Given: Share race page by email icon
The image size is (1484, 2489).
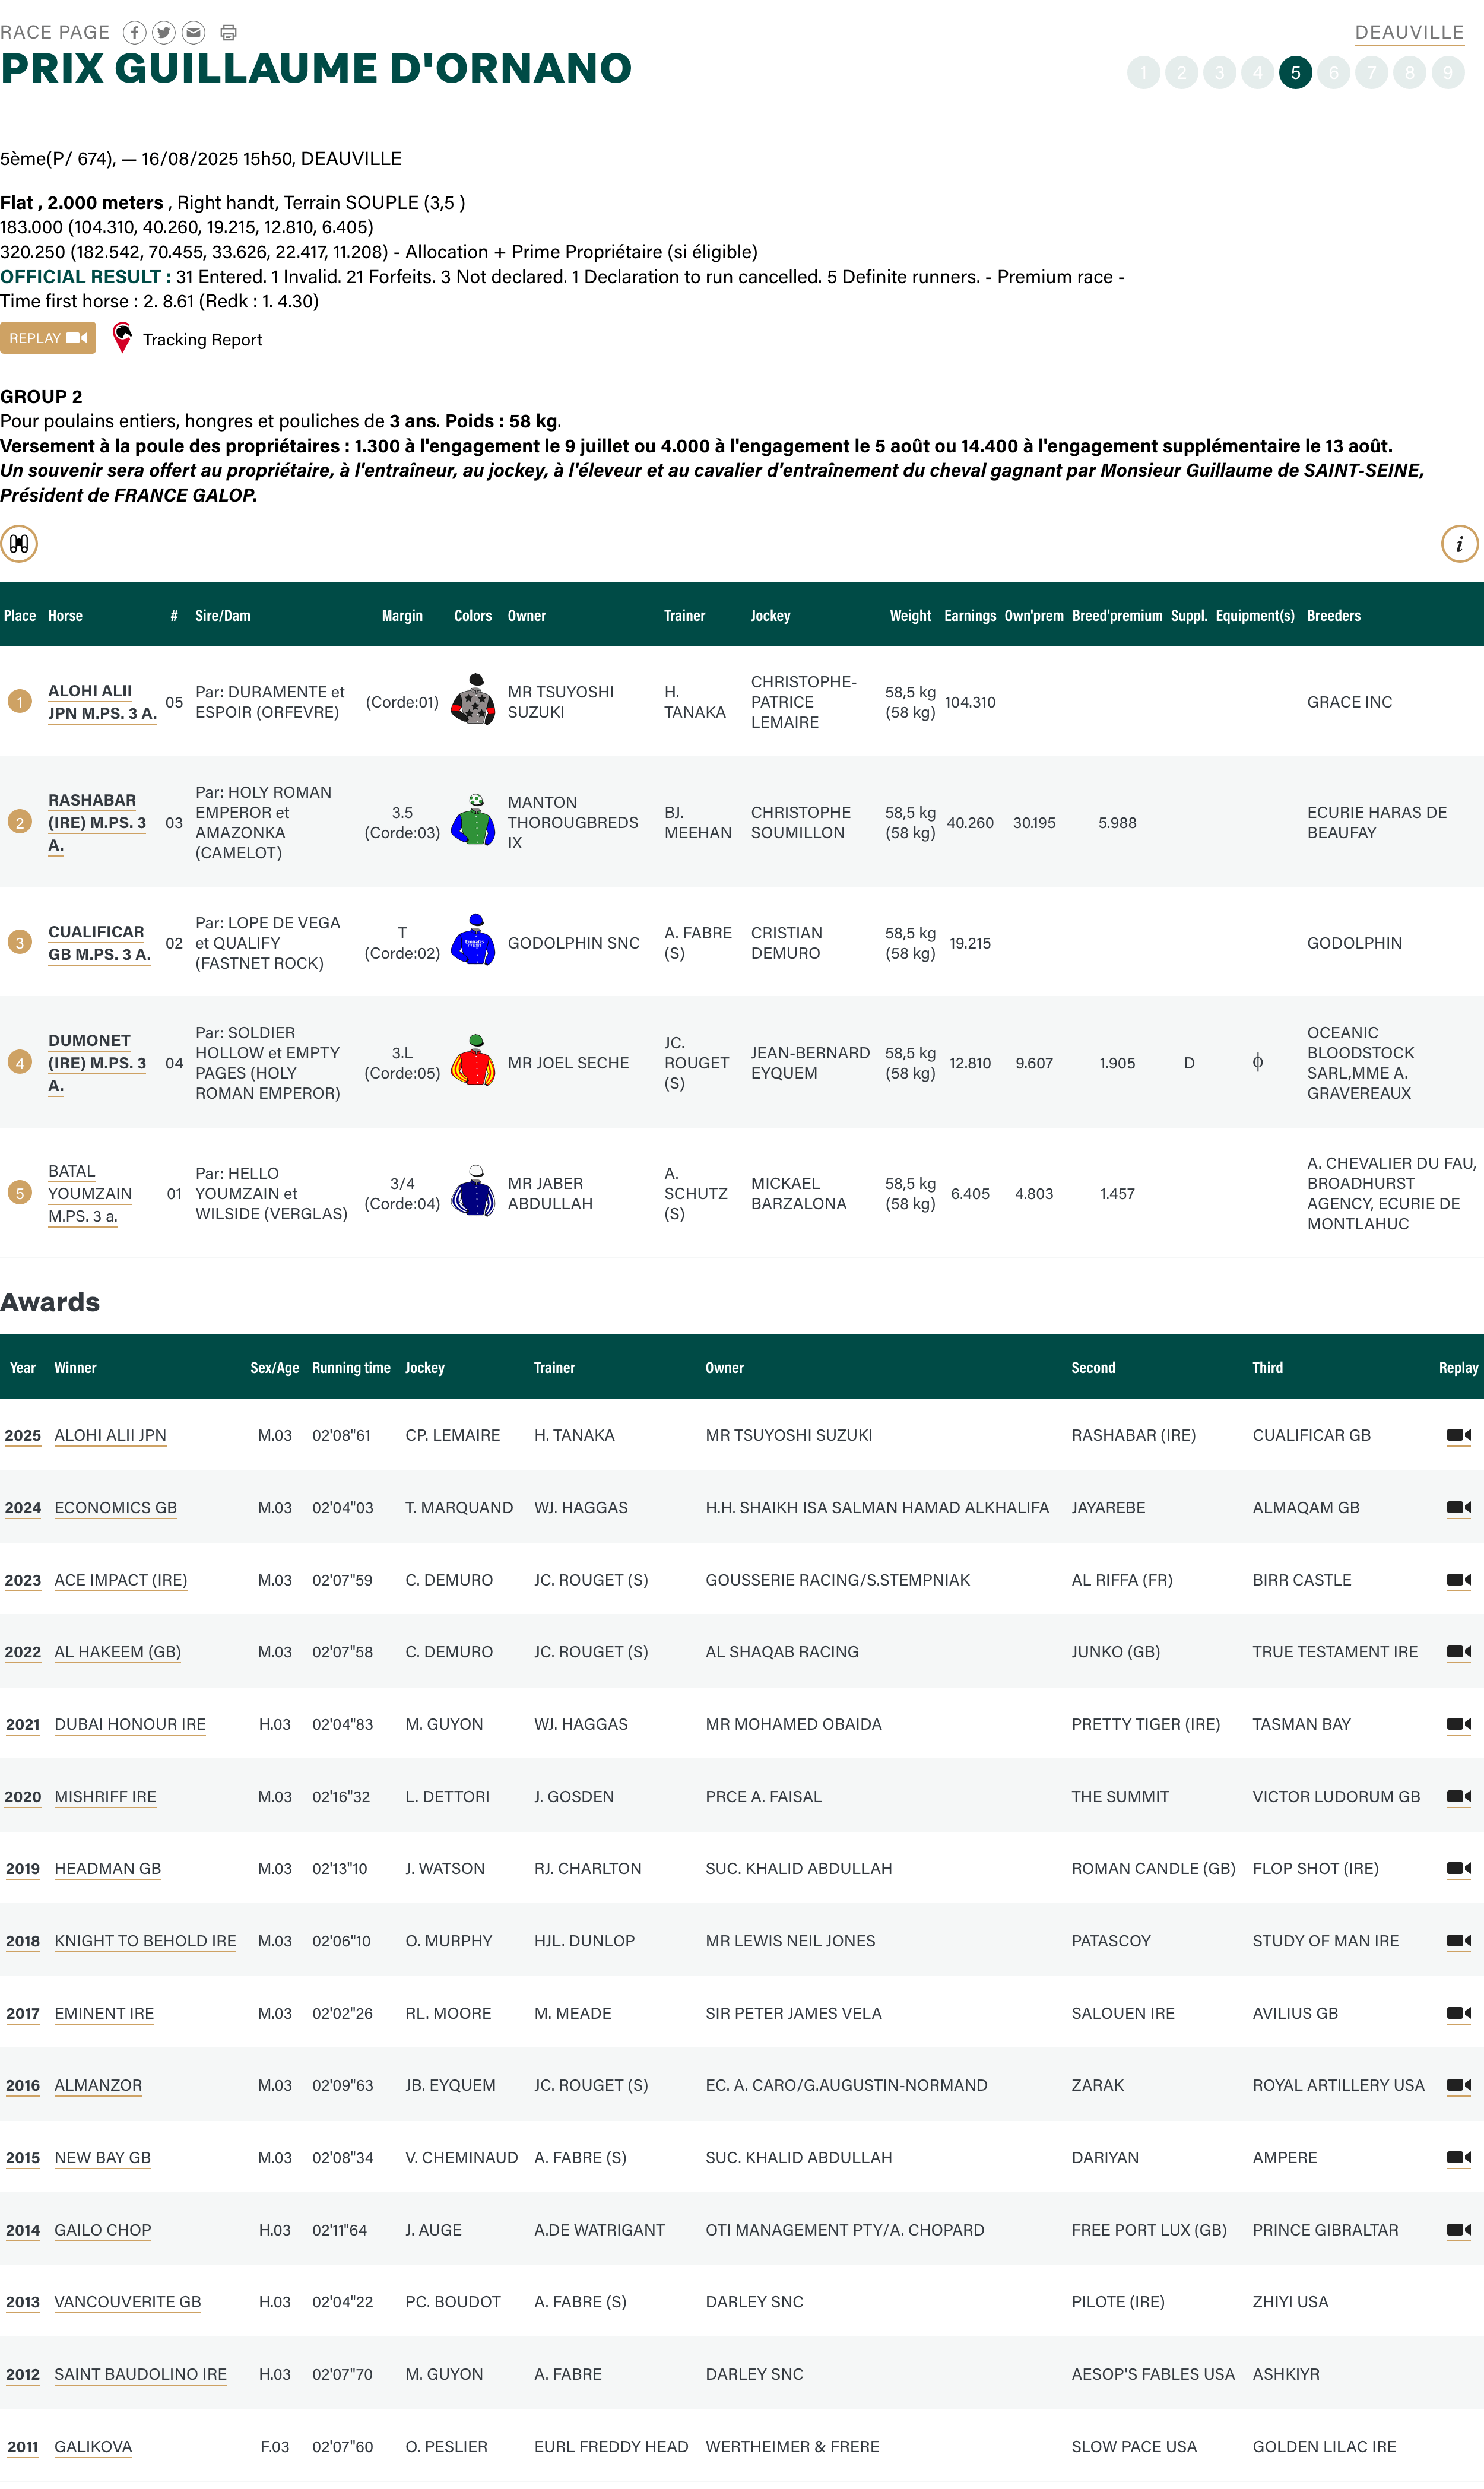Looking at the screenshot, I should [194, 33].
